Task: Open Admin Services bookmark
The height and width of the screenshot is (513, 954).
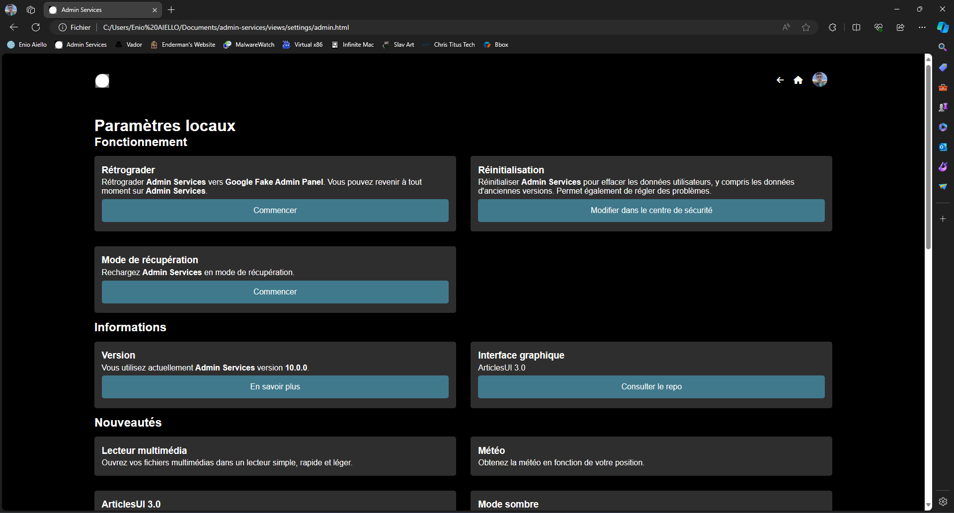Action: (81, 45)
